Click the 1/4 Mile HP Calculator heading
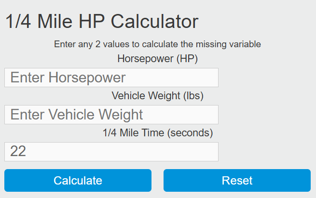This screenshot has height=198, width=316. click(102, 22)
